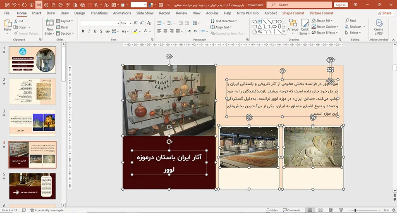Open the Notes pane
The image size is (397, 213).
coord(272,210)
